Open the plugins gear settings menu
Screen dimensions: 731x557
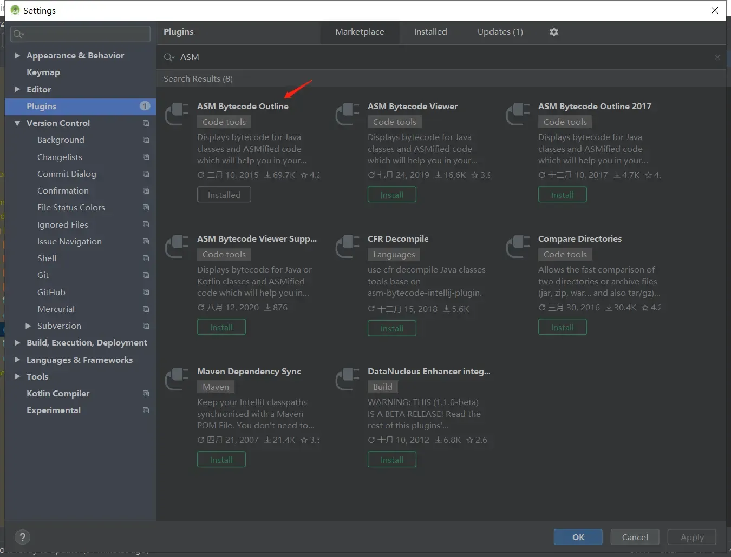(553, 32)
